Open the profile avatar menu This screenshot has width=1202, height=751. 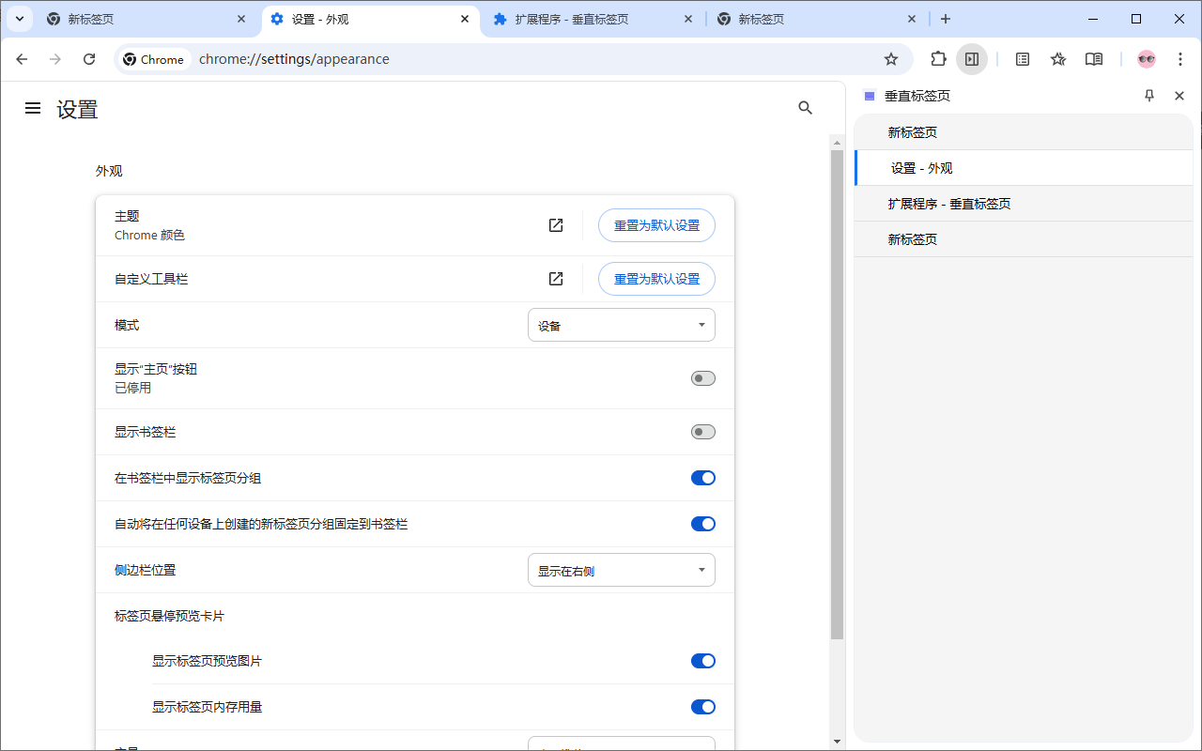(x=1147, y=59)
